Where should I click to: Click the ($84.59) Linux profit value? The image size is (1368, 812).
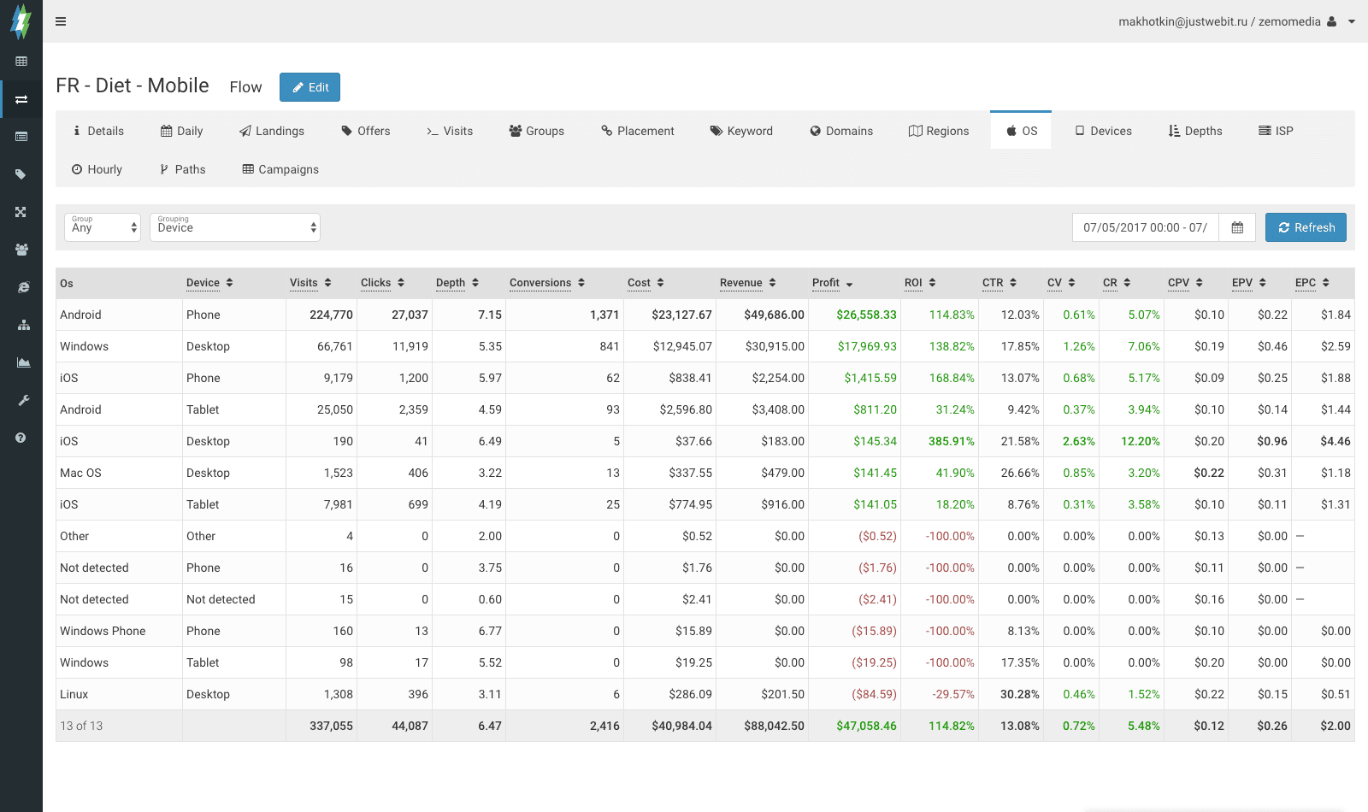tap(874, 694)
